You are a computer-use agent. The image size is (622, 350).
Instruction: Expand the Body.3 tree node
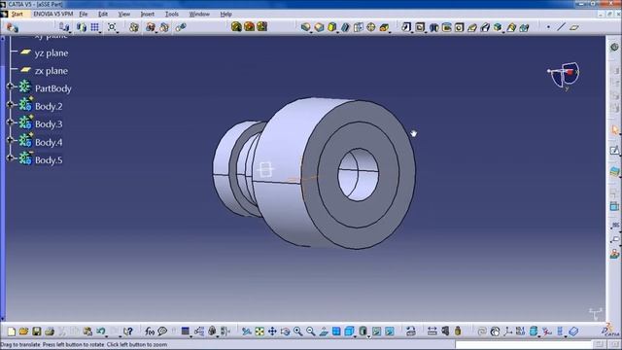coord(10,122)
